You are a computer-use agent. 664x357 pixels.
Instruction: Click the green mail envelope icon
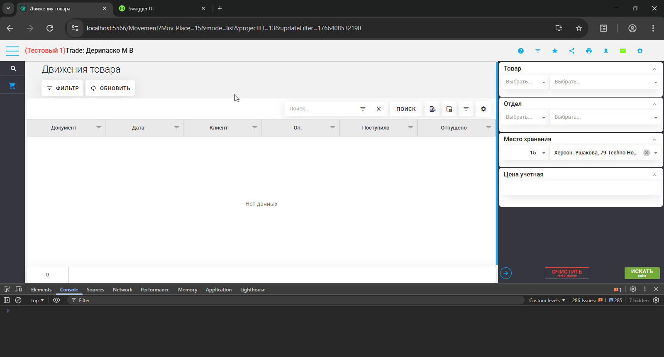[623, 51]
